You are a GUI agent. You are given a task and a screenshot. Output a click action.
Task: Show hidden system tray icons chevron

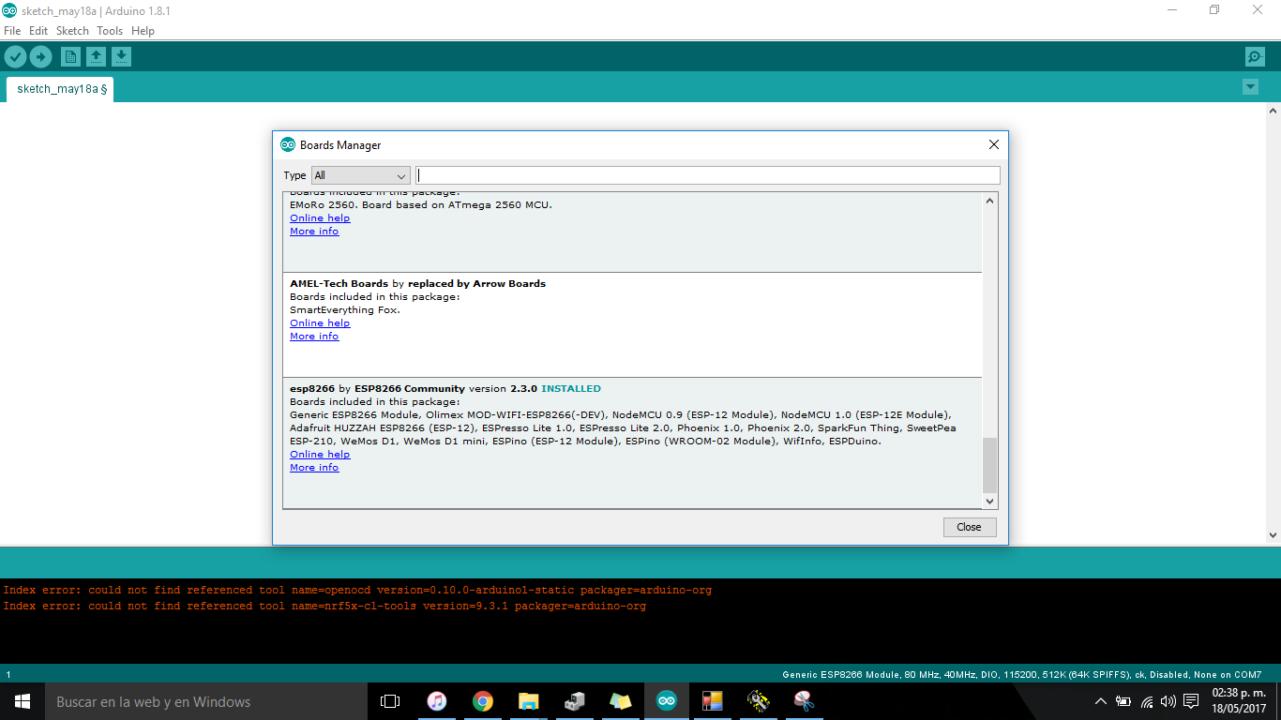pos(1101,701)
